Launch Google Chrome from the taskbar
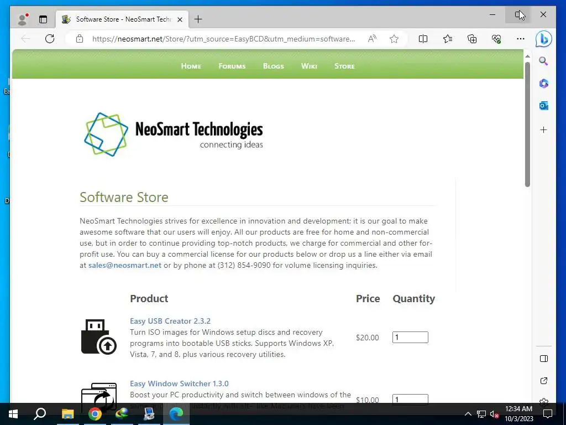This screenshot has width=566, height=425. tap(95, 414)
